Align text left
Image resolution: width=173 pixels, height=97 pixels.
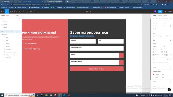coord(154,55)
